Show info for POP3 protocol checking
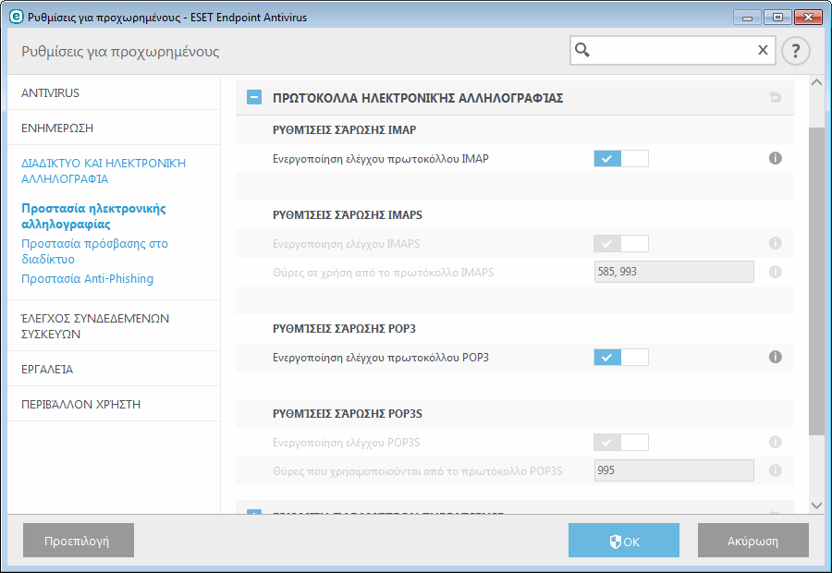This screenshot has height=573, width=832. 776,357
